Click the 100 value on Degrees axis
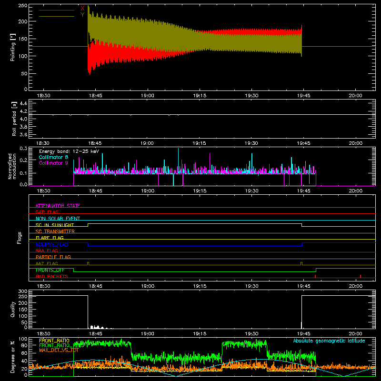Screen dimensions: 381x381 [23, 339]
